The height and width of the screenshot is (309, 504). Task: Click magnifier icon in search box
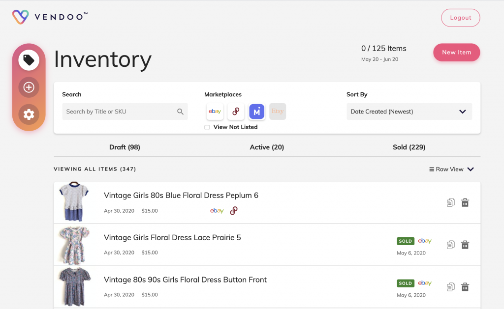pyautogui.click(x=180, y=112)
